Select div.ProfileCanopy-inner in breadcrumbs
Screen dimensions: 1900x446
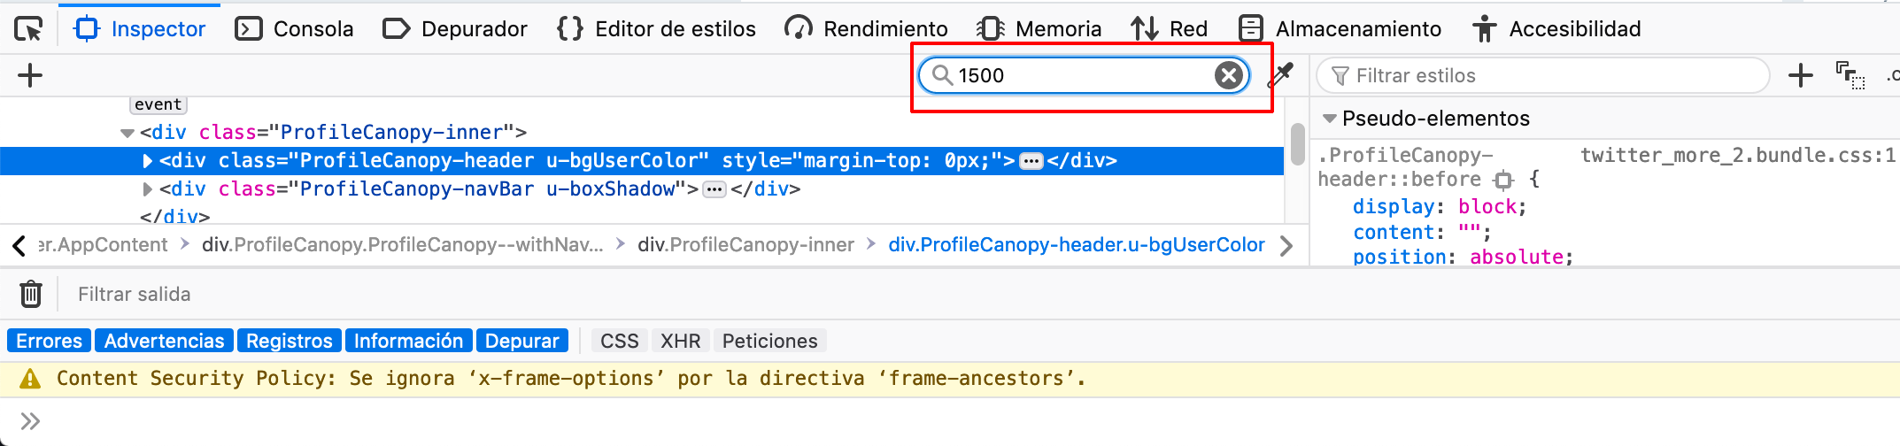click(x=745, y=245)
